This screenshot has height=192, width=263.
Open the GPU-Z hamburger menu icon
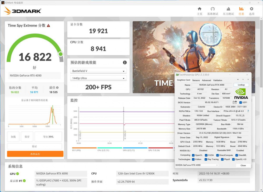coord(248,79)
